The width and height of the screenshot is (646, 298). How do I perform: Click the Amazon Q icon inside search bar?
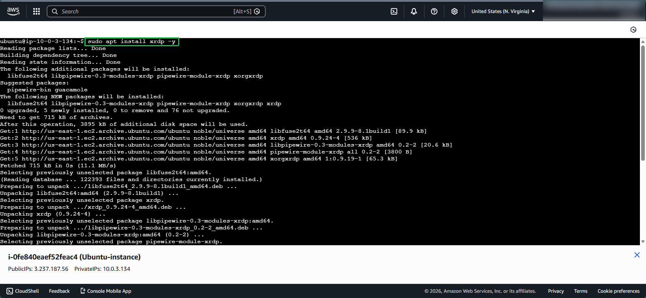[257, 11]
